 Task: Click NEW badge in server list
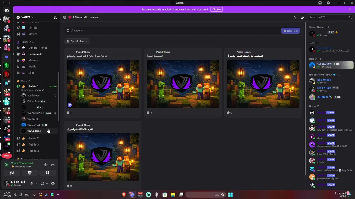[7, 156]
